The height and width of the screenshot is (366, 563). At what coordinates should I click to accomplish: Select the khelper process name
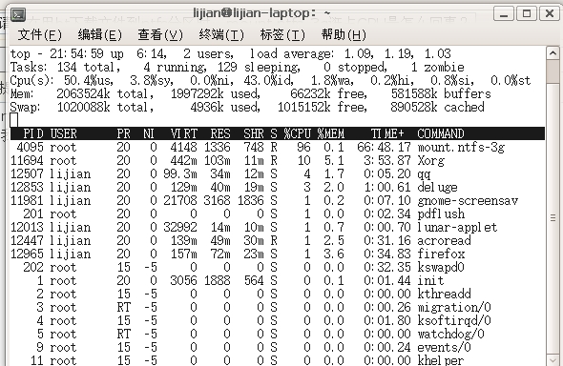click(x=441, y=360)
